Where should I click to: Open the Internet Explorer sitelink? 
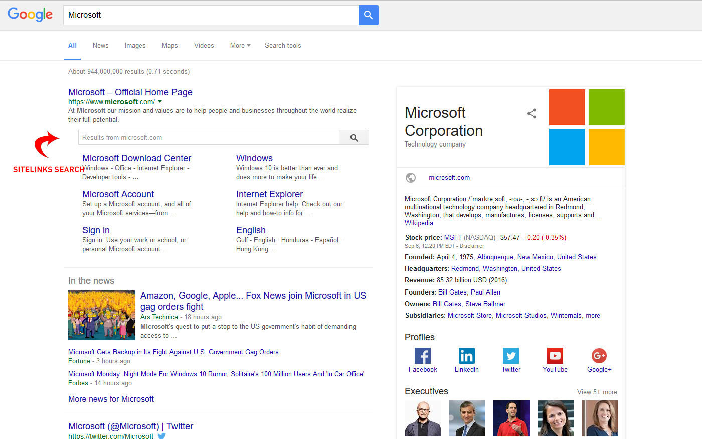[269, 194]
